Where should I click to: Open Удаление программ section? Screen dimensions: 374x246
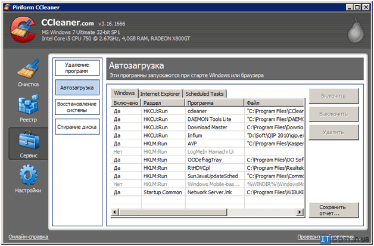[x=77, y=67]
